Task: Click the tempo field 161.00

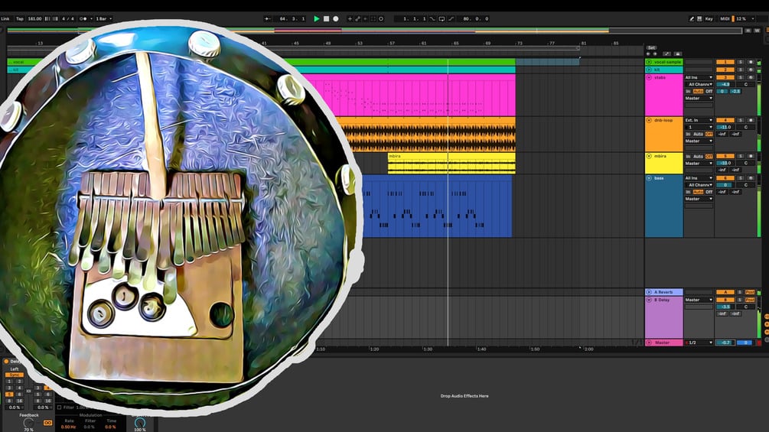Action: pos(35,18)
